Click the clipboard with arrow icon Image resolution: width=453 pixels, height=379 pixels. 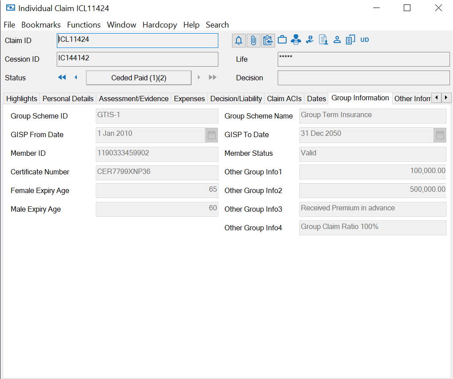coord(268,40)
